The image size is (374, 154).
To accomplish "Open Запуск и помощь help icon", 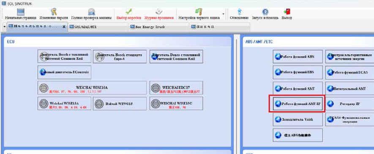I will pos(265,12).
